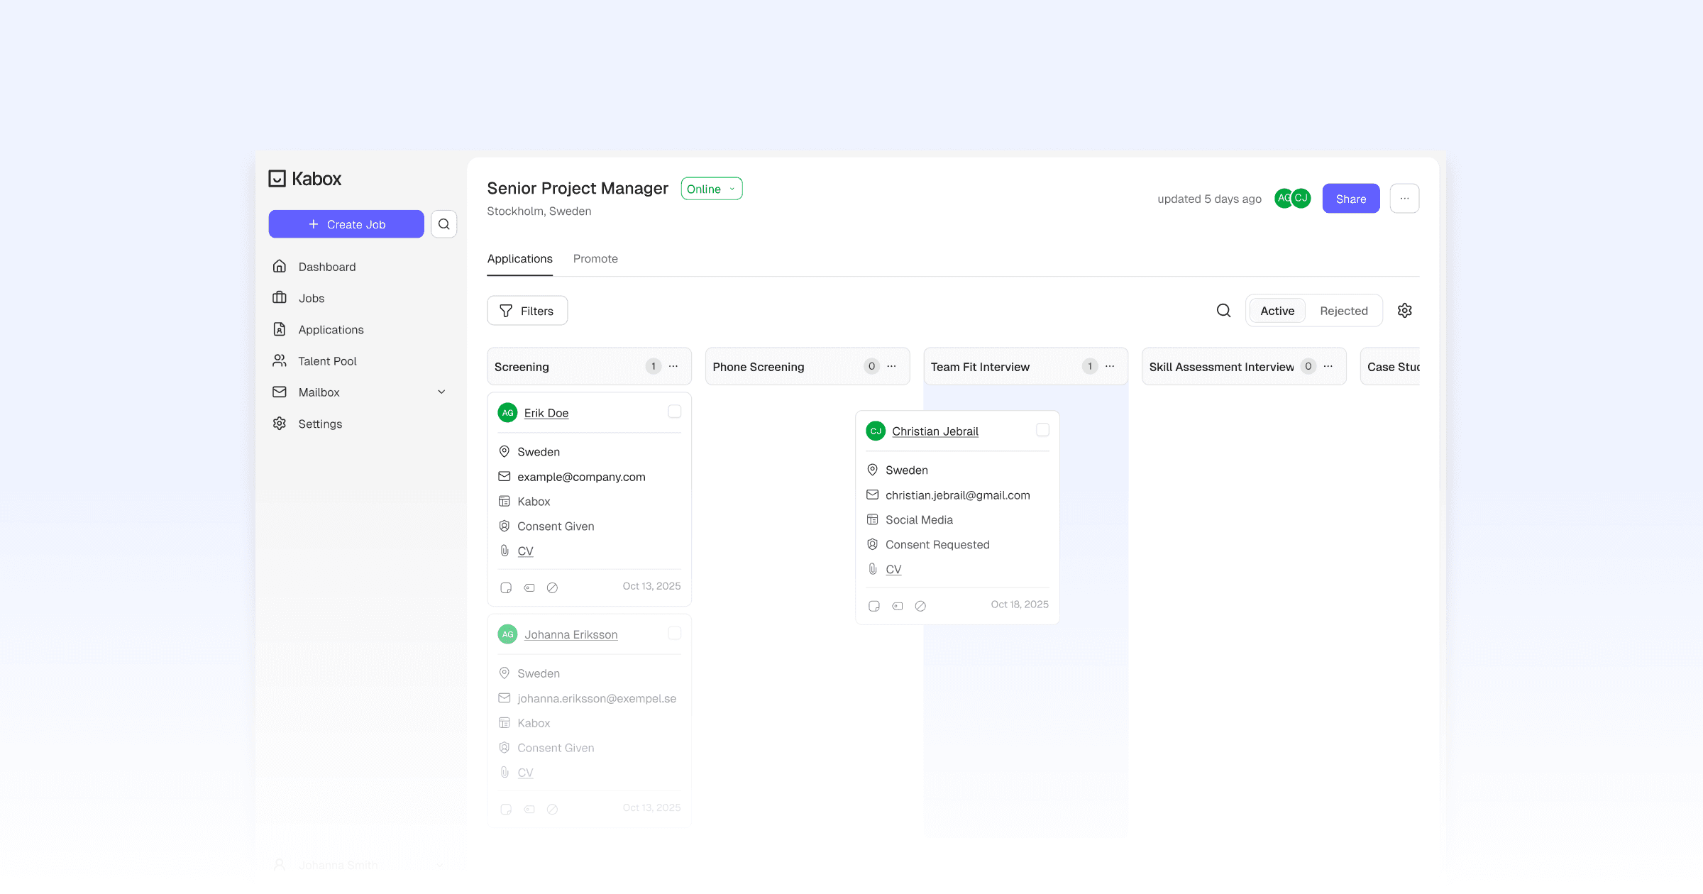This screenshot has height=894, width=1703.
Task: Click the Create Job button
Action: [346, 224]
